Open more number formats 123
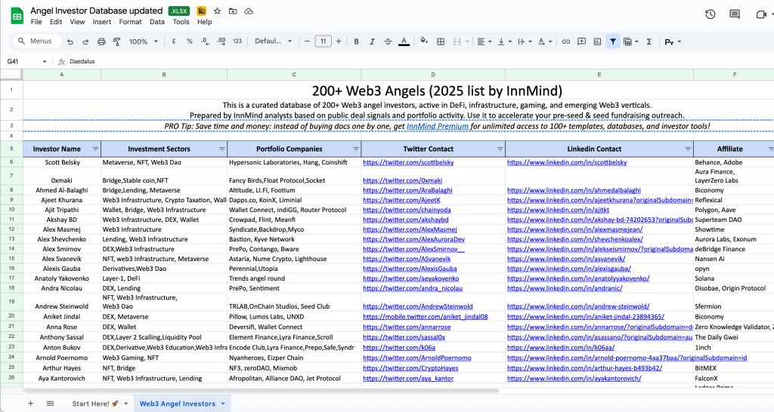The height and width of the screenshot is (412, 774). click(237, 42)
